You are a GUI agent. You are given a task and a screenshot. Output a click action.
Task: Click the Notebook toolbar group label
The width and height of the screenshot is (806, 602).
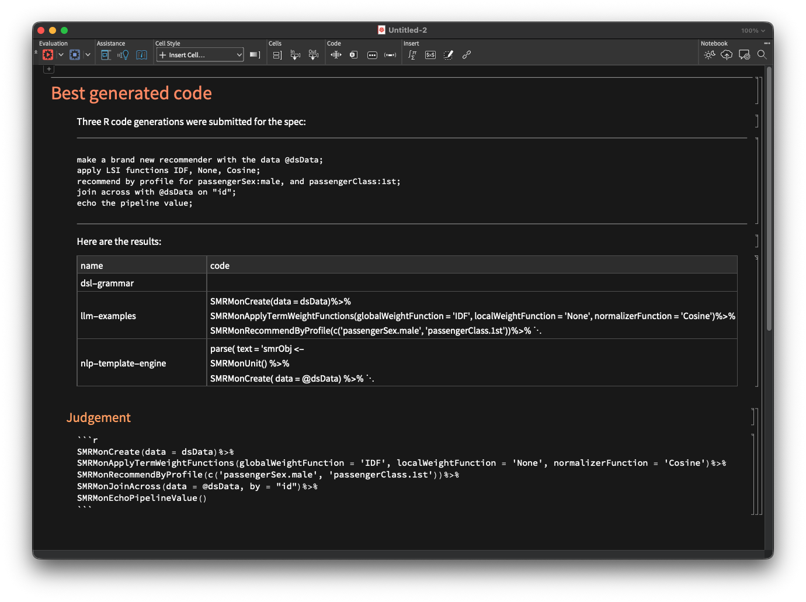[x=714, y=43]
